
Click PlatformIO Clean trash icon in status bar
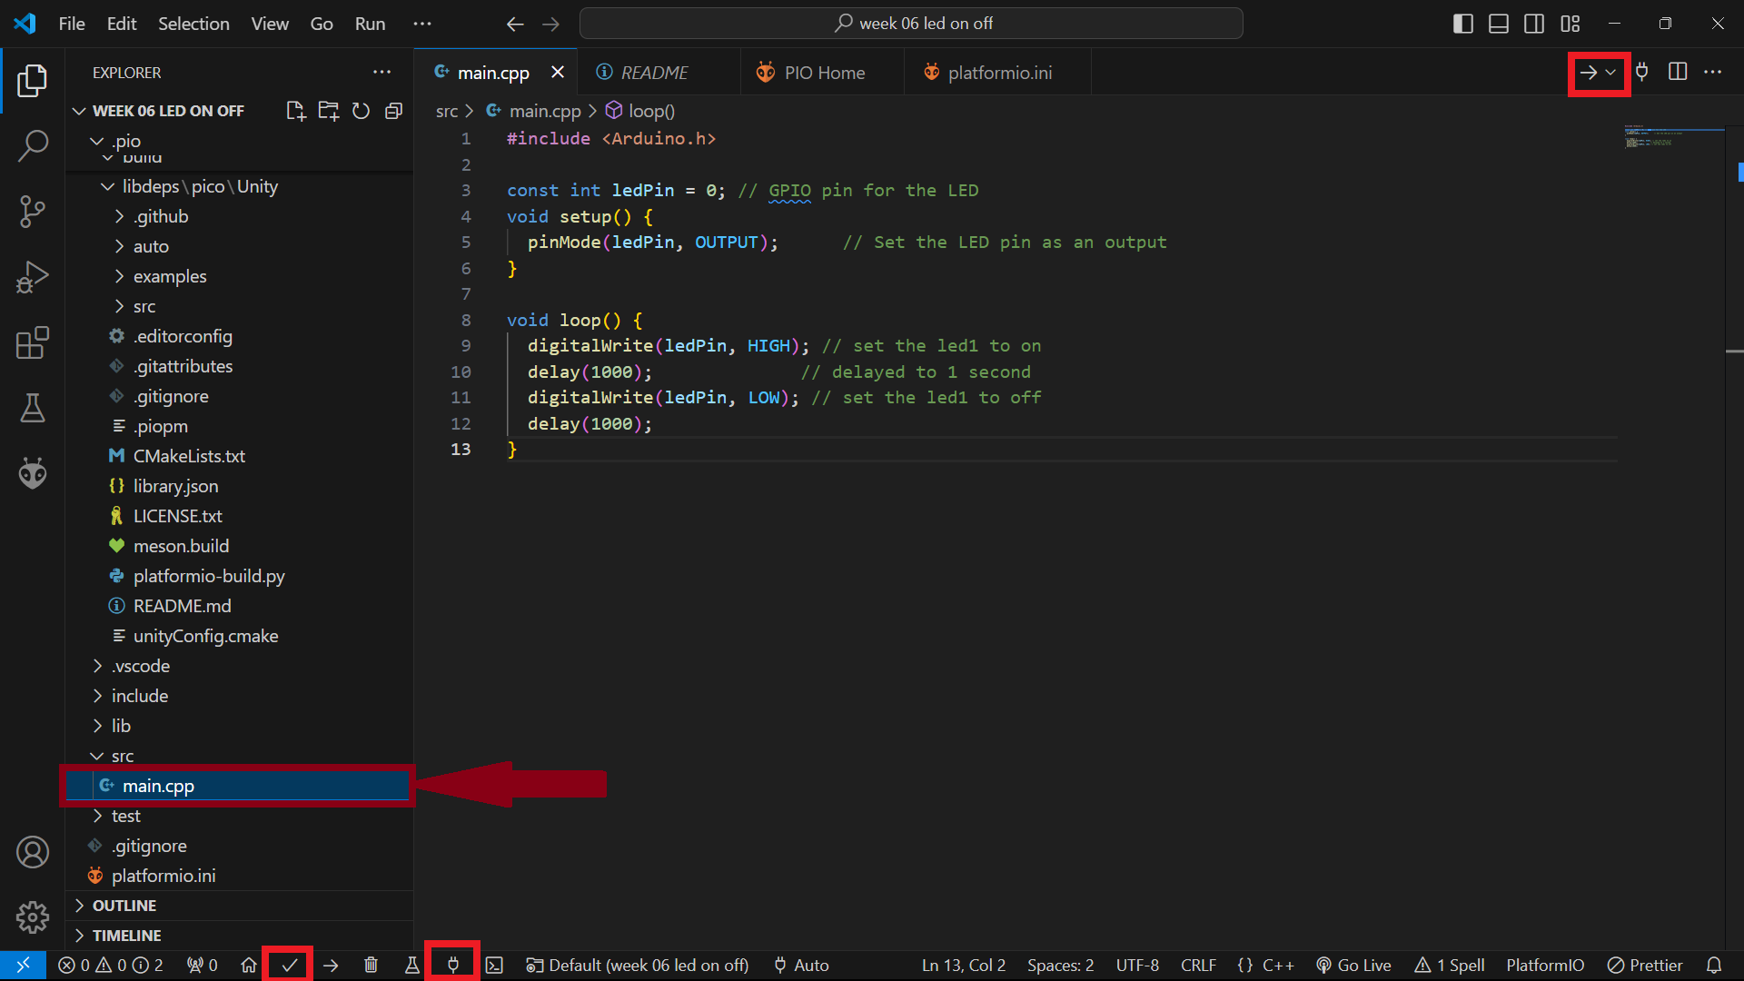pyautogui.click(x=371, y=965)
